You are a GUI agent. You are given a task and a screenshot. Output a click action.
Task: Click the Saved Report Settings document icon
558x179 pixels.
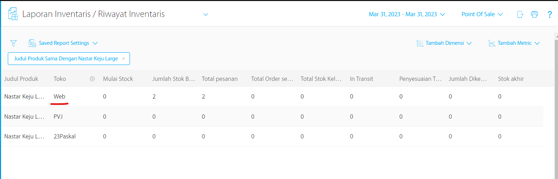(x=32, y=43)
